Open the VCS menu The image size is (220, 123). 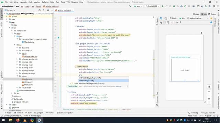[68, 2]
